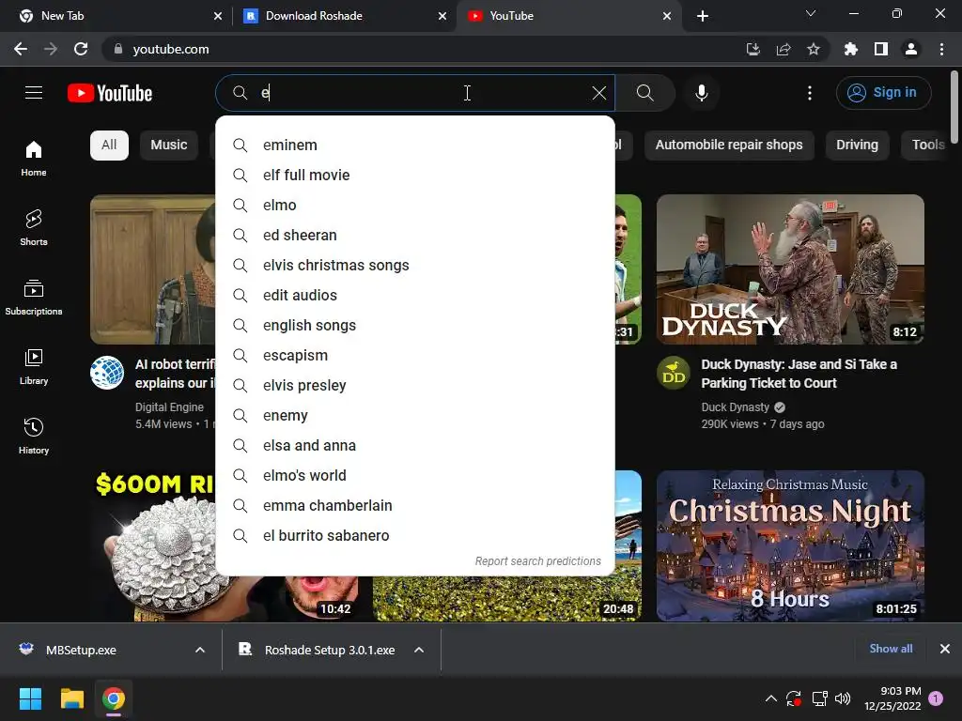Open History in the sidebar
The image size is (962, 721).
[34, 436]
